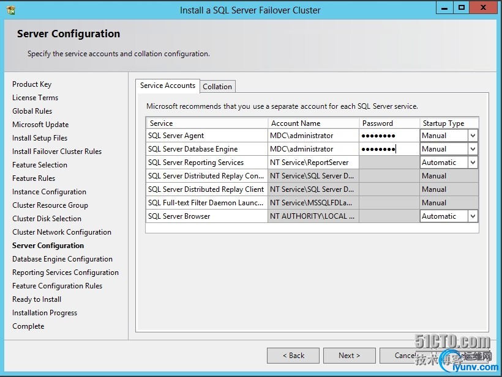The width and height of the screenshot is (502, 377).
Task: Click NT Service\MSSQLFDLa... account cell
Action: click(x=313, y=203)
